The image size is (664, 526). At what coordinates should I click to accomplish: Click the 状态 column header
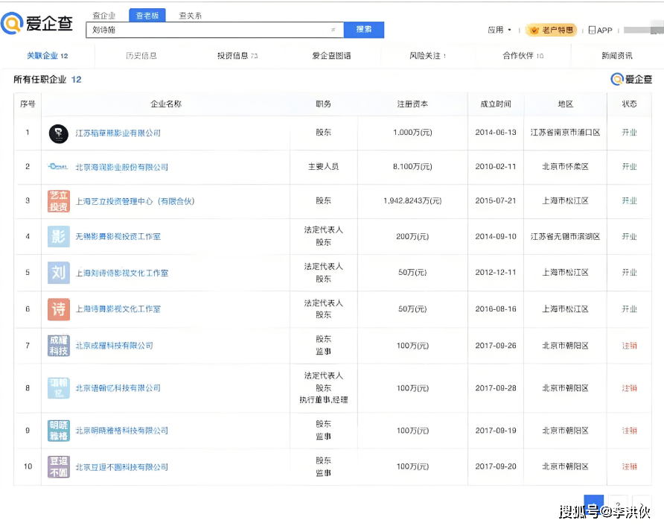[x=629, y=104]
